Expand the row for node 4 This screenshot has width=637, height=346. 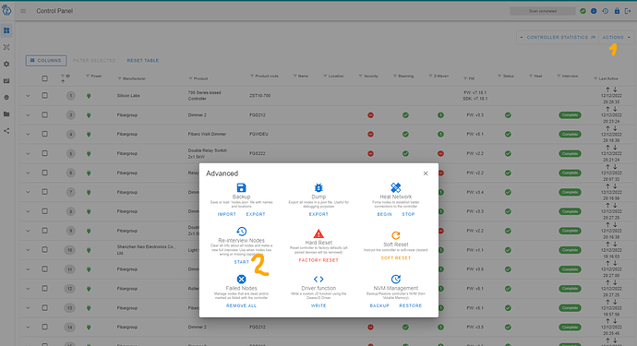[x=28, y=134]
